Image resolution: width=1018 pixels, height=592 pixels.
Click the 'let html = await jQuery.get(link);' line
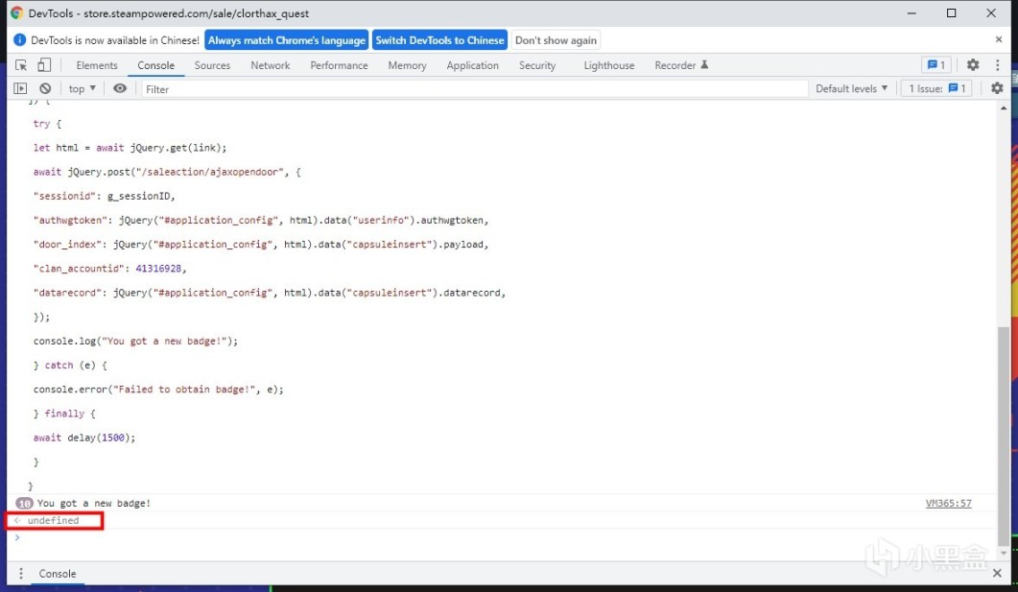(130, 148)
